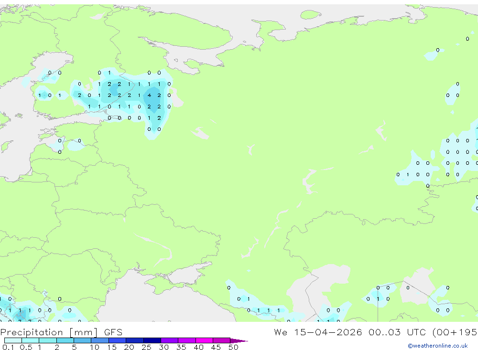Select the 35–40 mm legend color swatch
The width and height of the screenshot is (478, 350).
pos(187,340)
